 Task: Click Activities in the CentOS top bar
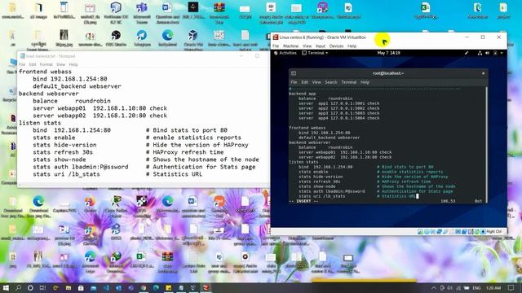(x=285, y=53)
